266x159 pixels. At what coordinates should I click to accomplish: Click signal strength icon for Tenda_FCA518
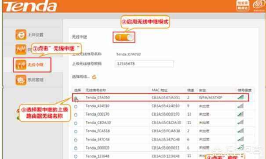click(240, 131)
